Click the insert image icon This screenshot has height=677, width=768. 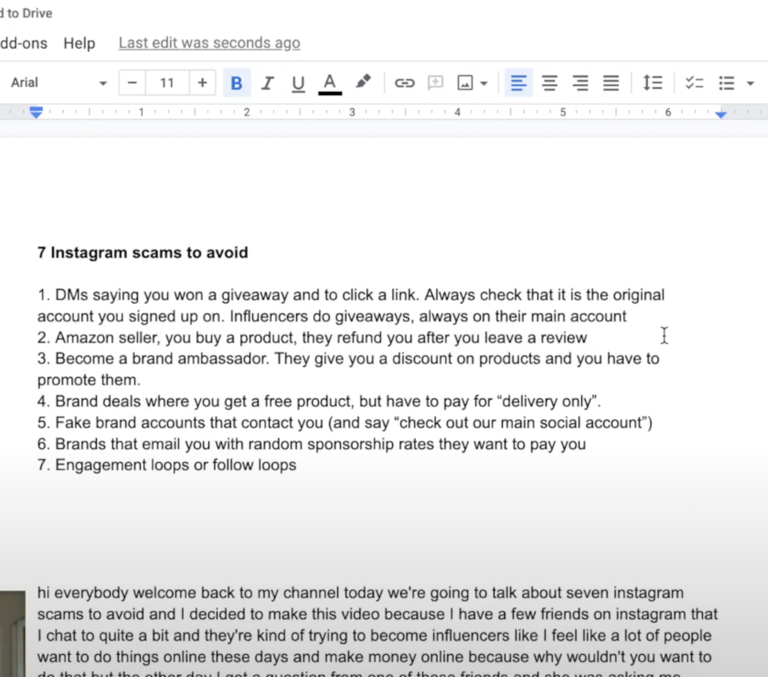465,83
